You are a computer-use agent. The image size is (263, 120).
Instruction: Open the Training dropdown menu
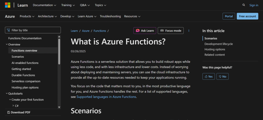[68, 5]
